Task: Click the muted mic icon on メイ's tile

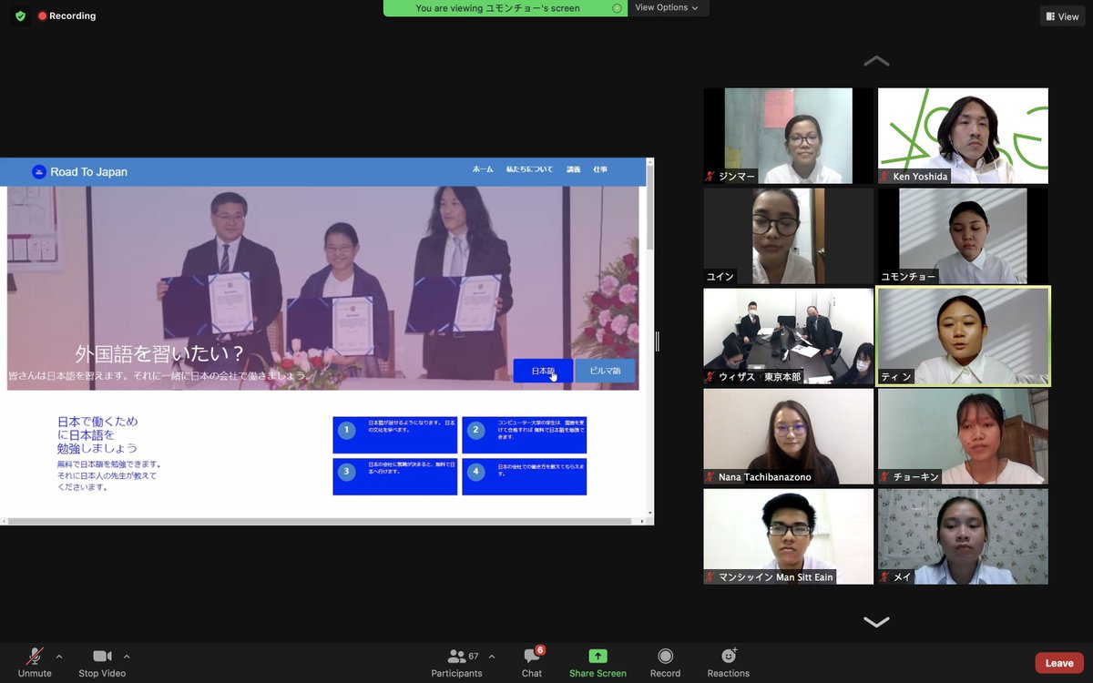Action: 884,577
